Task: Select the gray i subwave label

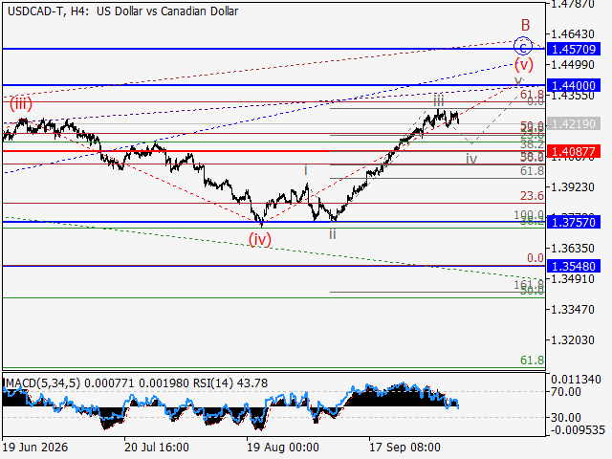Action: pos(306,170)
